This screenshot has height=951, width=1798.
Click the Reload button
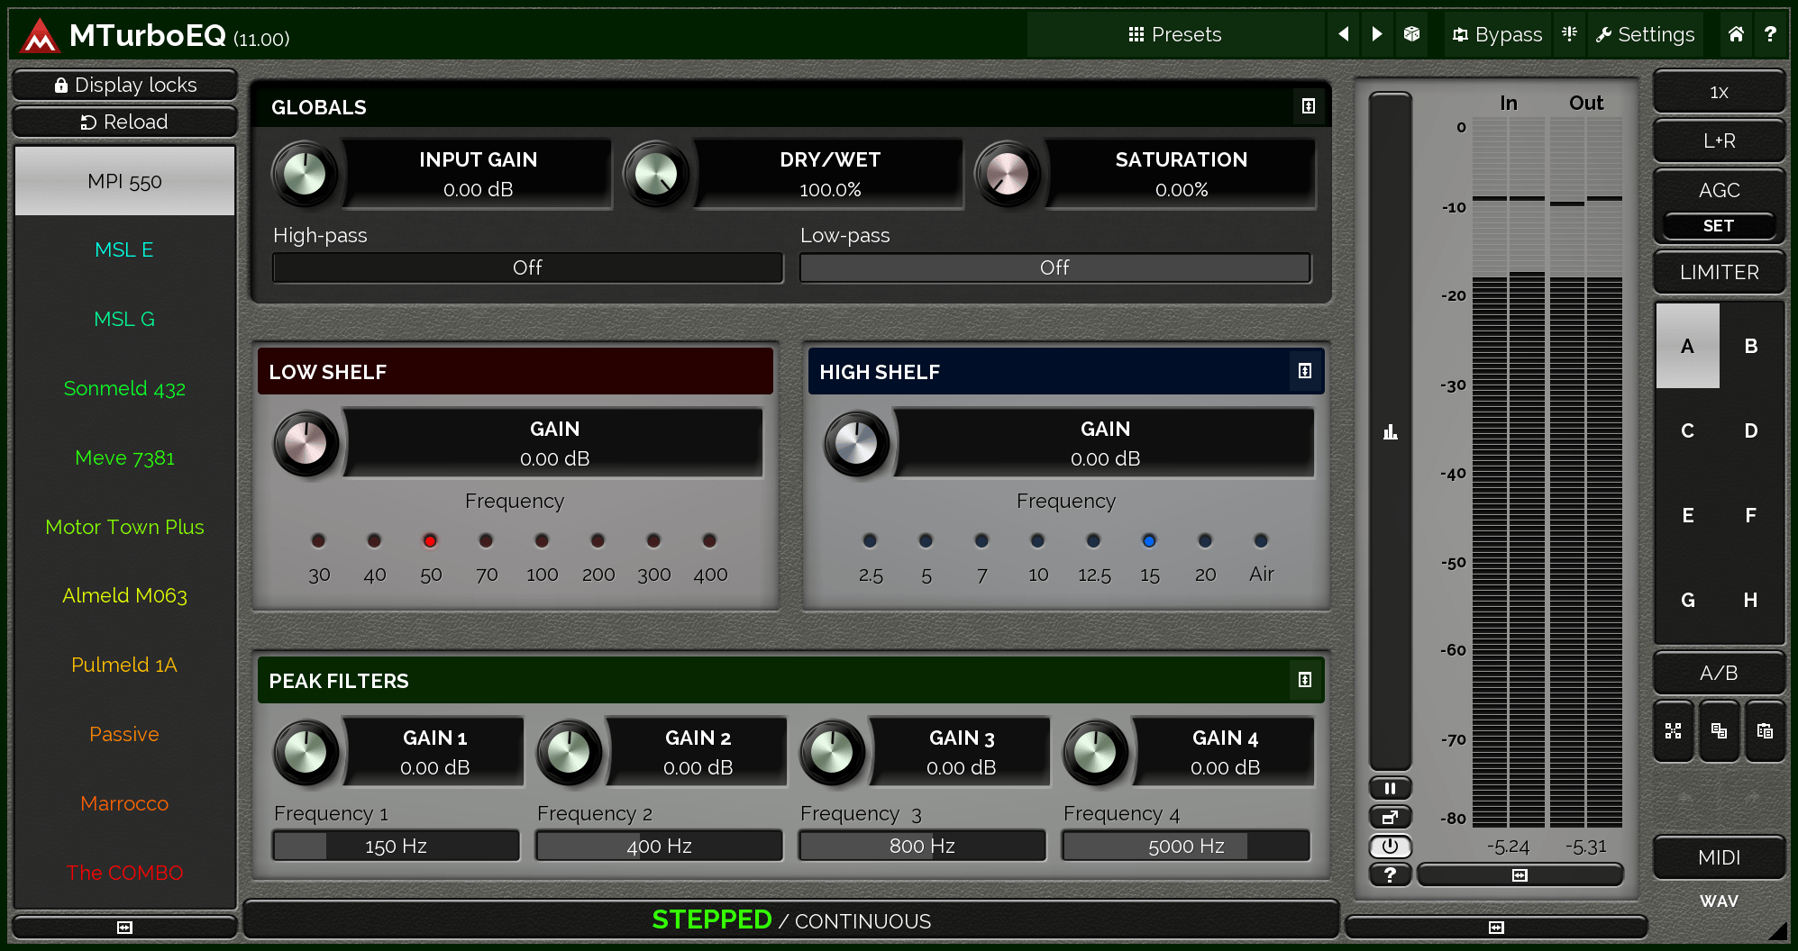124,122
